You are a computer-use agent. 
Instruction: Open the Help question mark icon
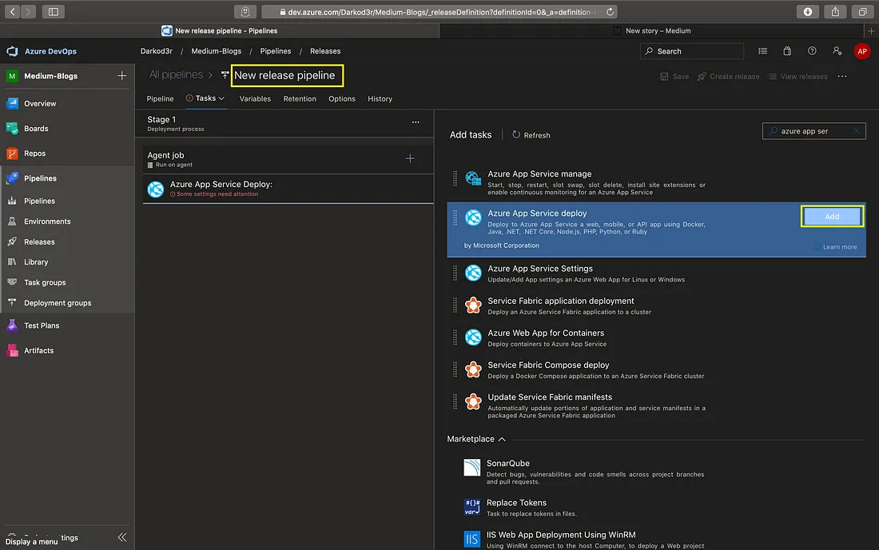pyautogui.click(x=812, y=51)
